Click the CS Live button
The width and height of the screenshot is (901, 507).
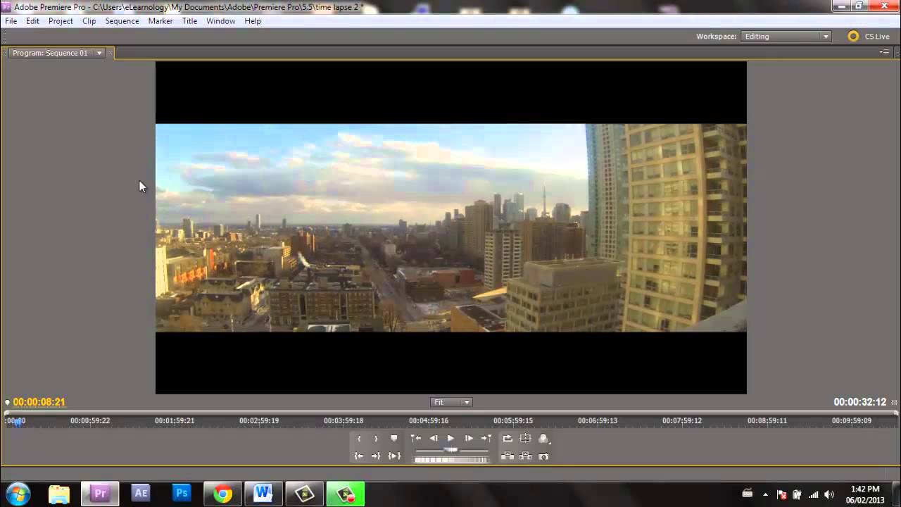tap(869, 37)
